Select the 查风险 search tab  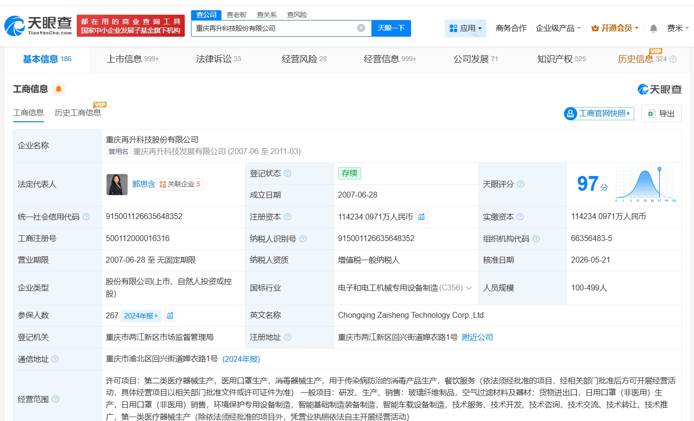(297, 15)
